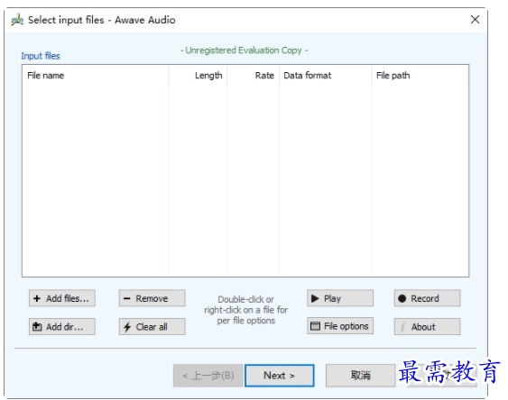Click the Input files label
Screen dimensions: 508x400
tap(41, 56)
